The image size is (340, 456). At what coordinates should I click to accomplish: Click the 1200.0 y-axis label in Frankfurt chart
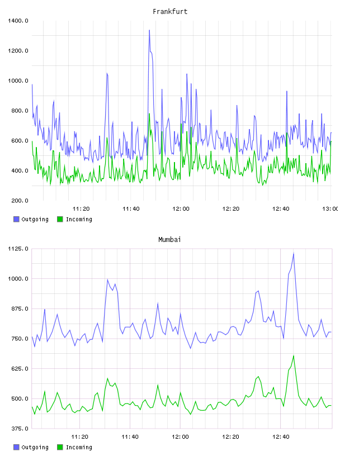pos(18,51)
